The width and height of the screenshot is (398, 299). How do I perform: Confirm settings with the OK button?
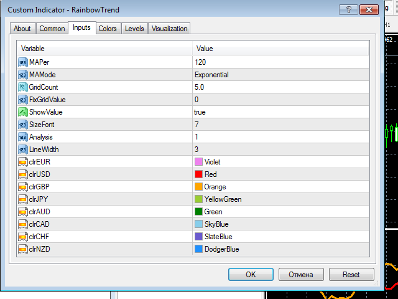tap(251, 275)
